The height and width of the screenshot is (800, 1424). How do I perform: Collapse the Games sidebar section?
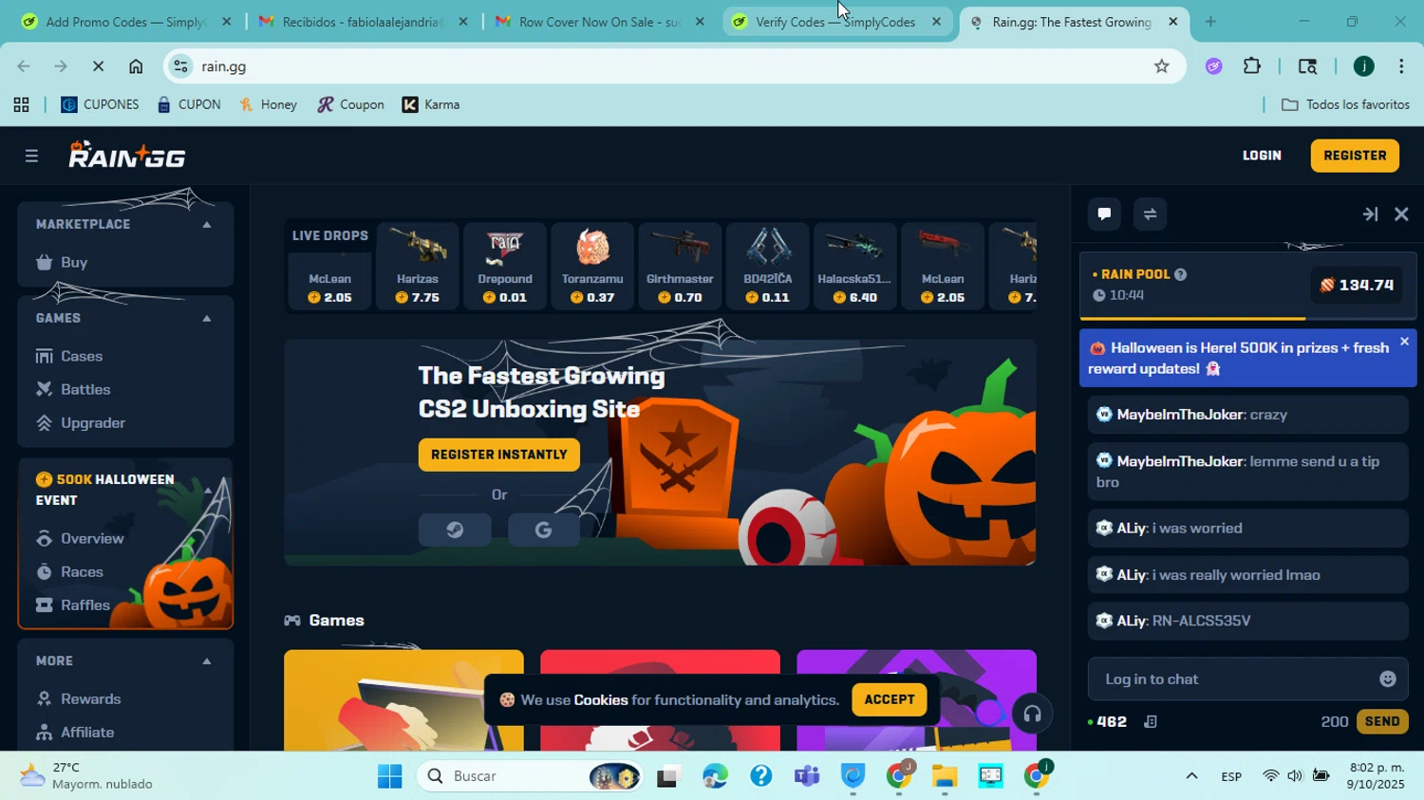pyautogui.click(x=207, y=319)
